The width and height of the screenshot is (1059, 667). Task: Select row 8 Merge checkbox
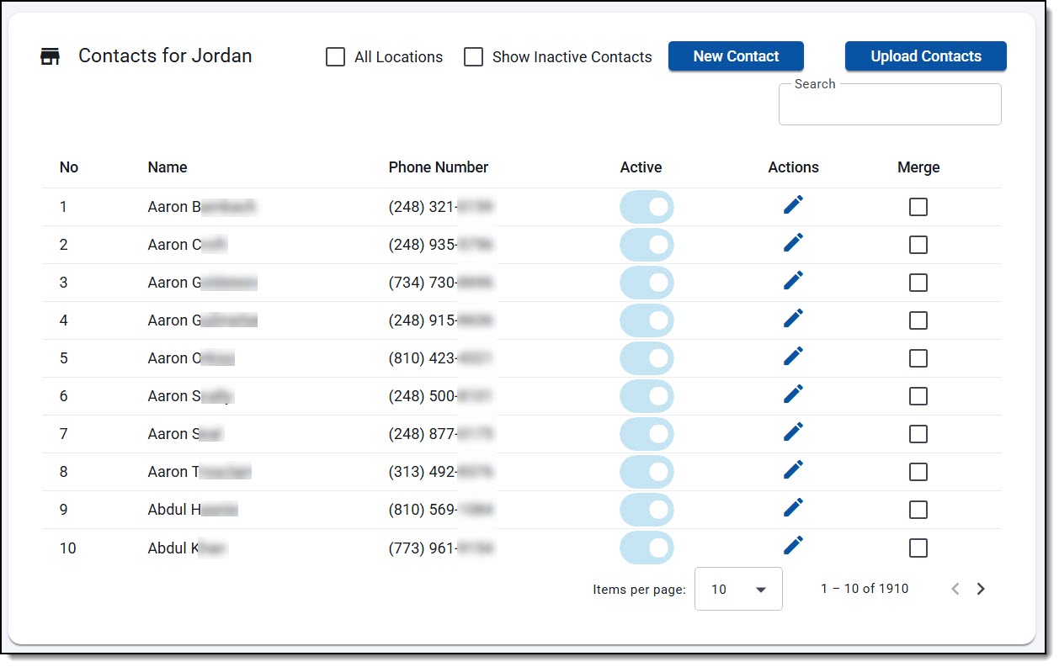point(918,472)
